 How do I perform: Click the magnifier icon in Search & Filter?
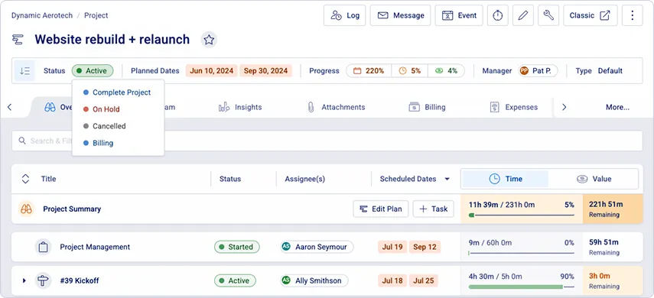click(x=22, y=141)
